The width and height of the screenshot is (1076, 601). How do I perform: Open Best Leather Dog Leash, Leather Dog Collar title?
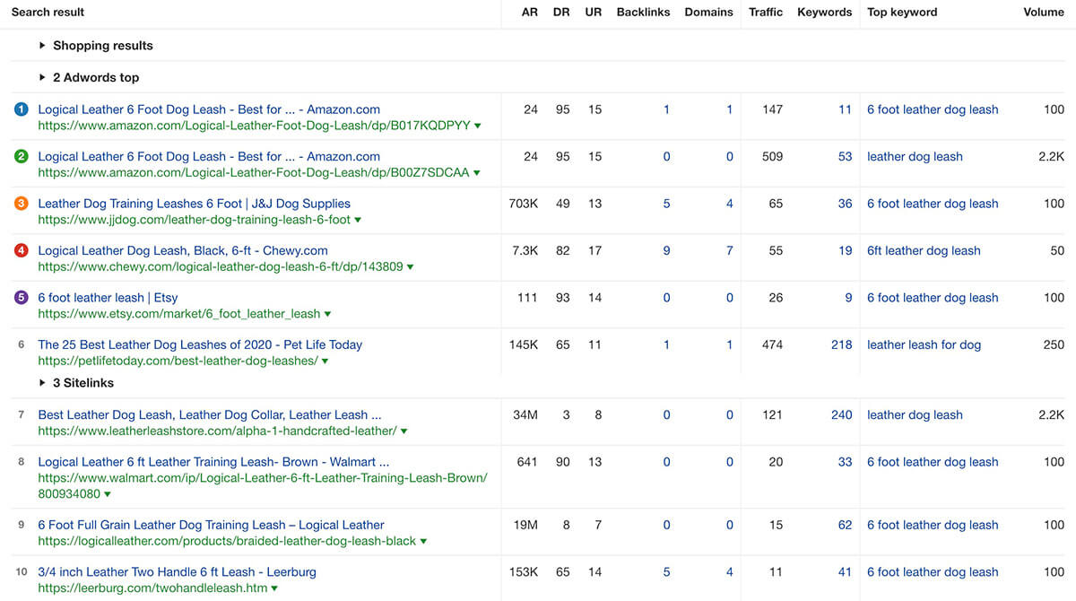[x=210, y=414]
